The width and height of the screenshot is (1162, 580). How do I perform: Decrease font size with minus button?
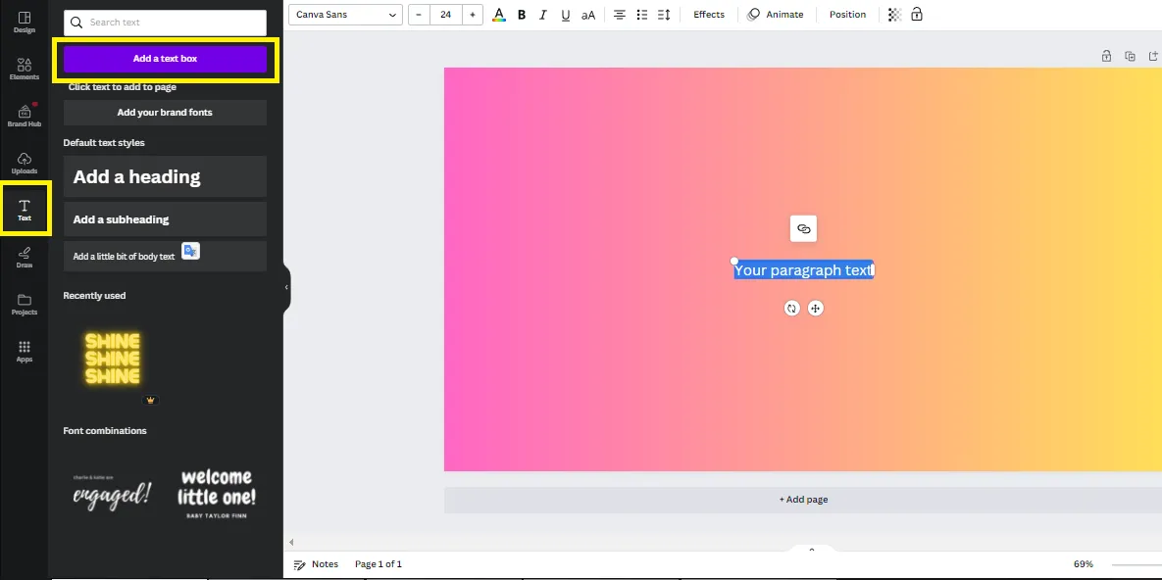click(419, 14)
